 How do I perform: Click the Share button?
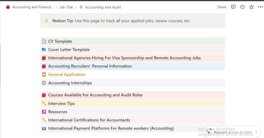tap(222, 7)
